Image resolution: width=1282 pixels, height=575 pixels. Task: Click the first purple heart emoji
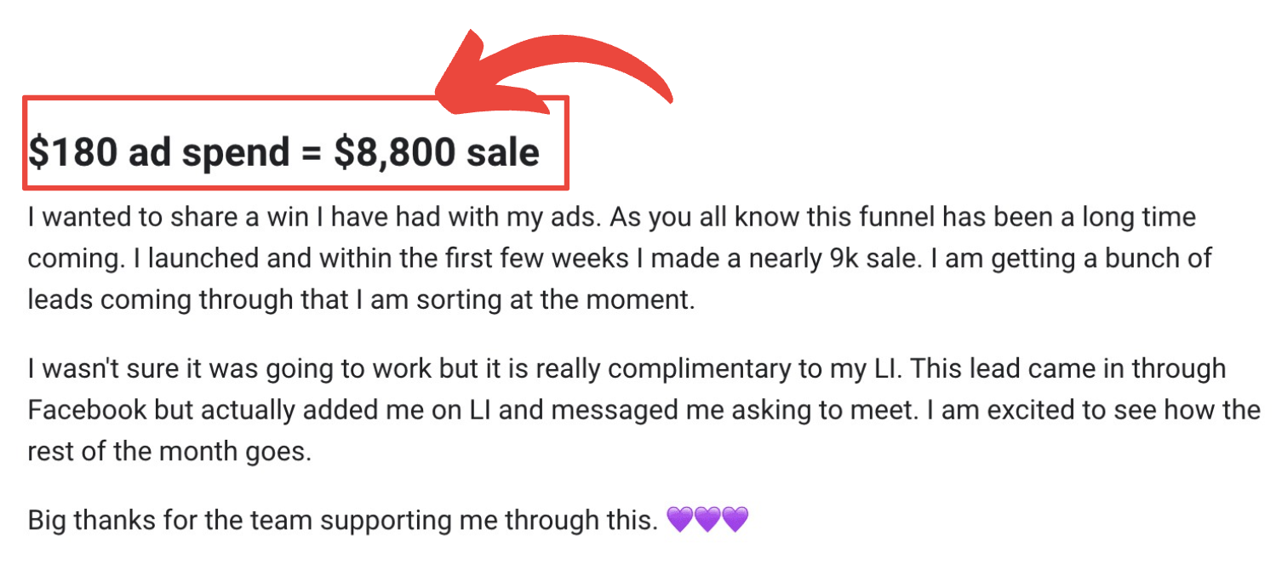(680, 519)
